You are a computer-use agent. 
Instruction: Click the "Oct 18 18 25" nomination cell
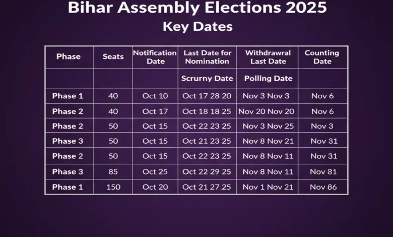[207, 111]
